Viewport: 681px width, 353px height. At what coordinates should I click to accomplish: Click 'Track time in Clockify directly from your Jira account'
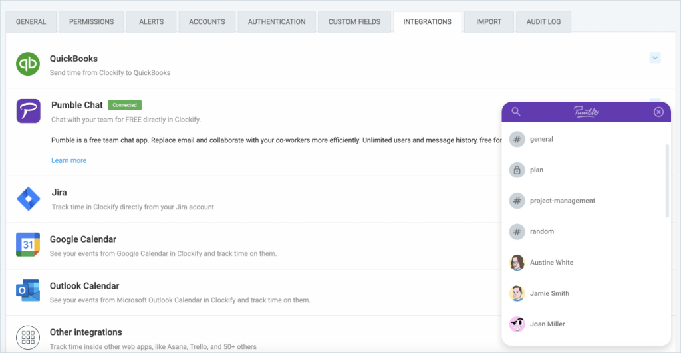133,207
